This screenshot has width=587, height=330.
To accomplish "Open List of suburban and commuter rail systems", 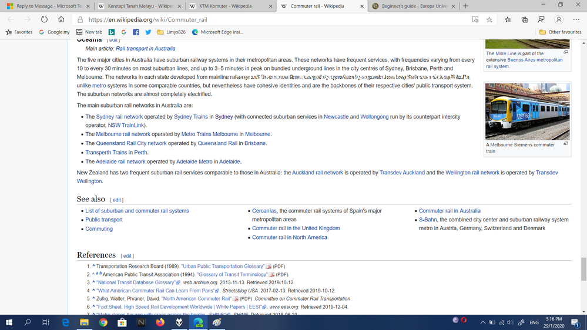I will point(137,211).
